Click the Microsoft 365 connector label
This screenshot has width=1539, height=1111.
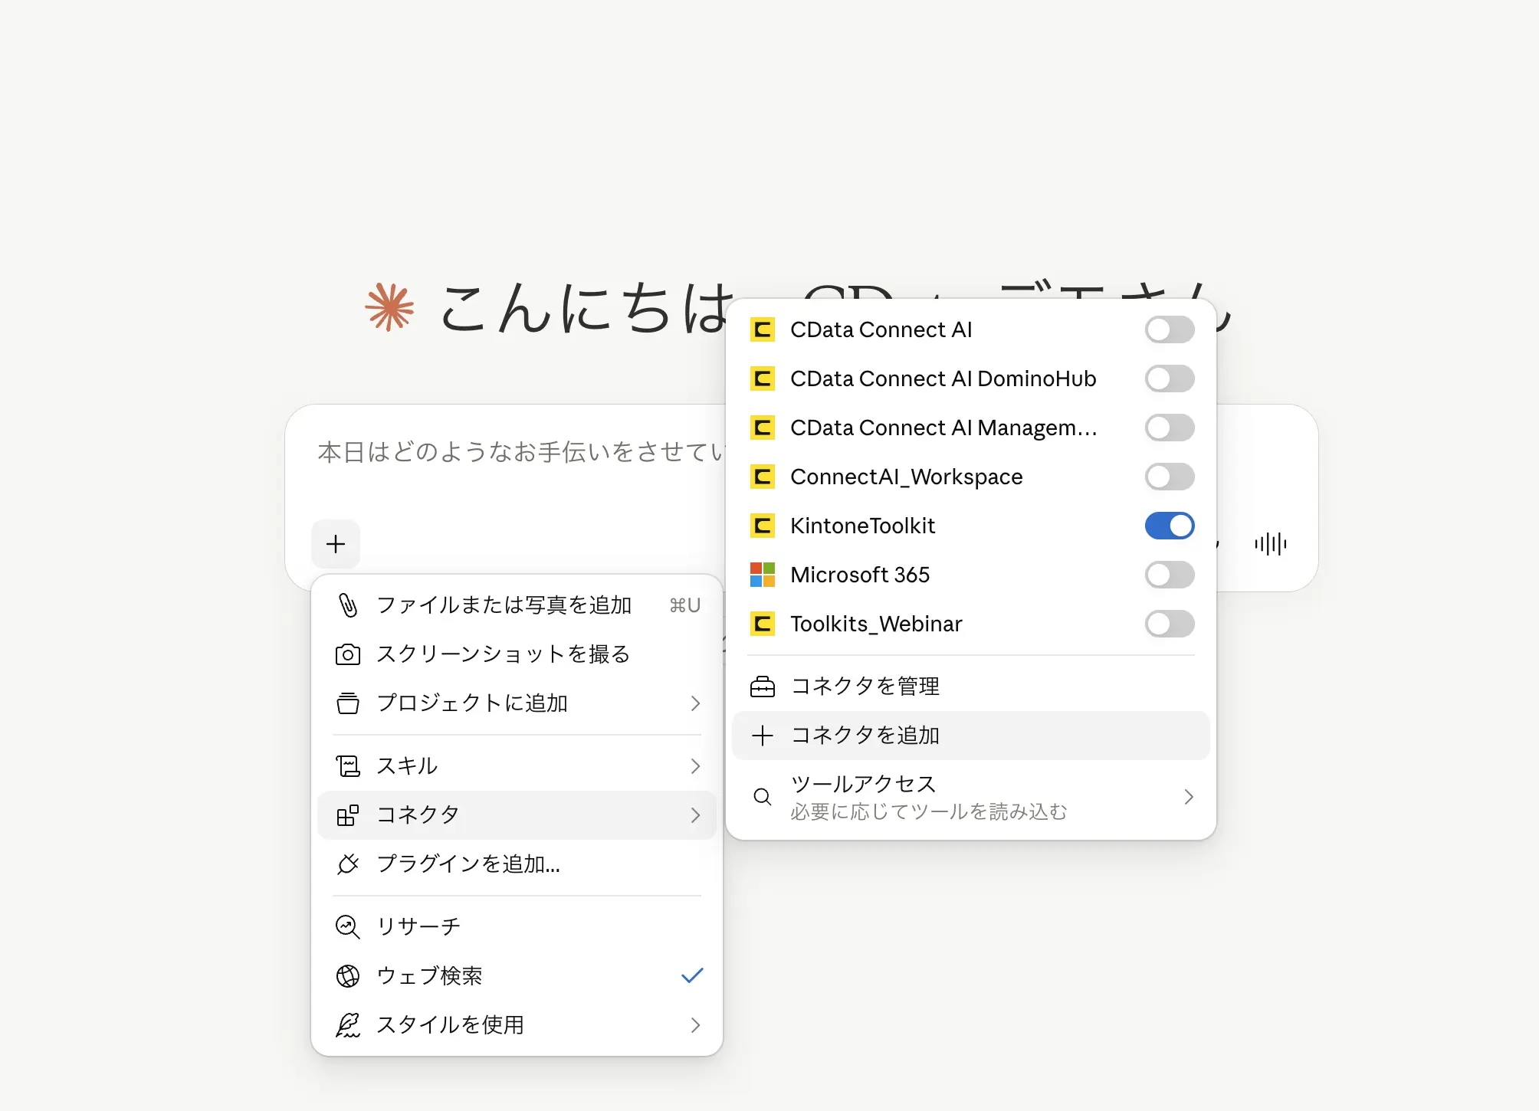pos(860,575)
